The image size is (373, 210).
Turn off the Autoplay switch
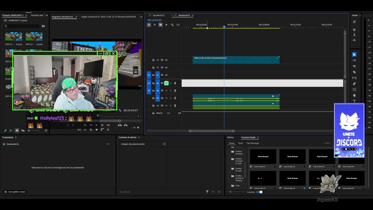point(259,192)
